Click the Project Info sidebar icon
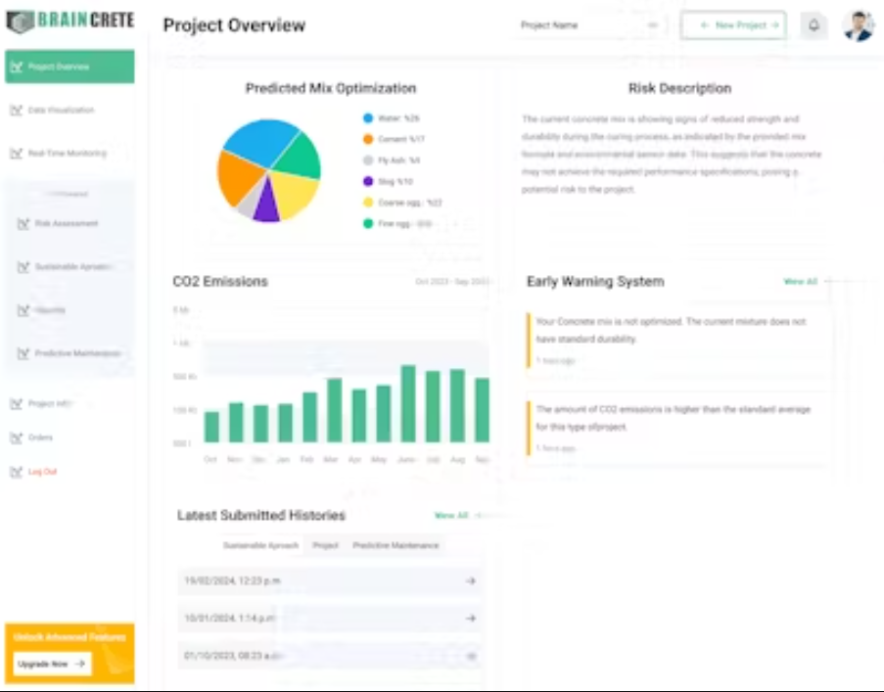884x692 pixels. [x=16, y=403]
